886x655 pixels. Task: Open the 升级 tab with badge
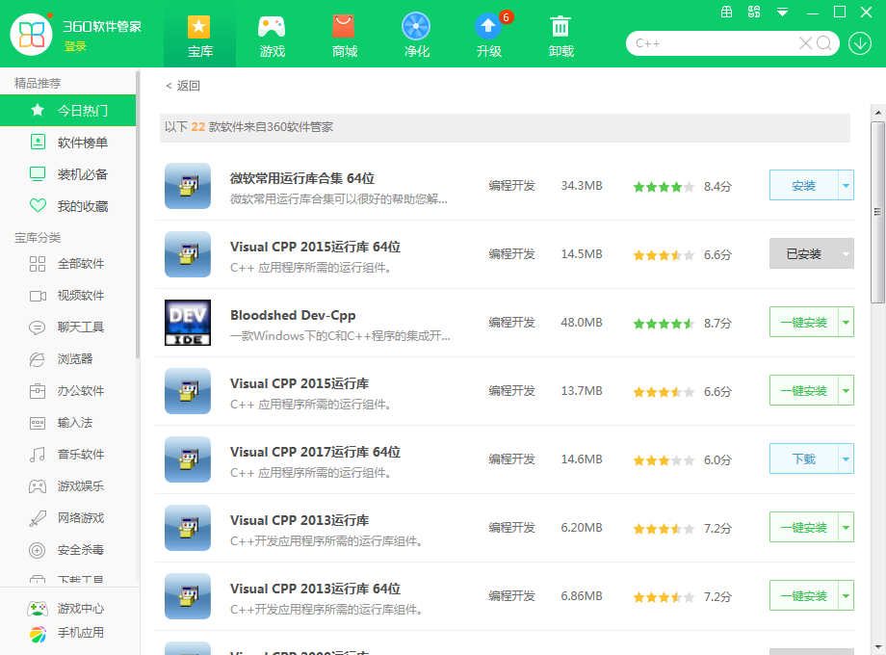click(x=489, y=36)
